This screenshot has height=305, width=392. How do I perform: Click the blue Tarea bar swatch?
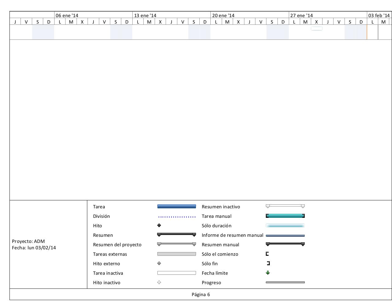click(x=176, y=206)
